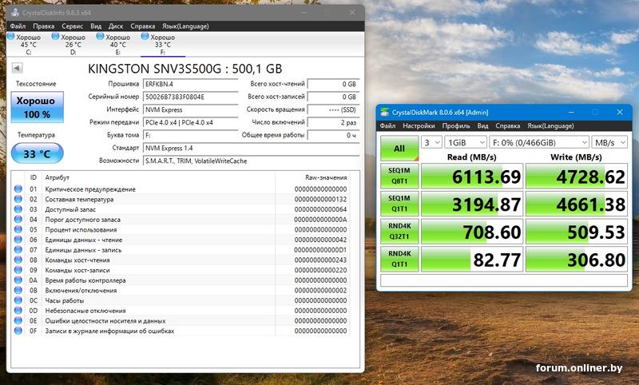Click status orb for attribute 0C

coord(18,300)
